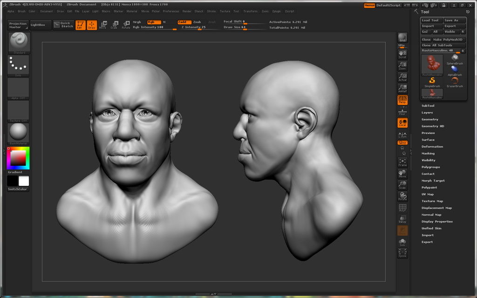Toggle PolyF polyframe display
Screen dimensions: 477x298
point(402,208)
